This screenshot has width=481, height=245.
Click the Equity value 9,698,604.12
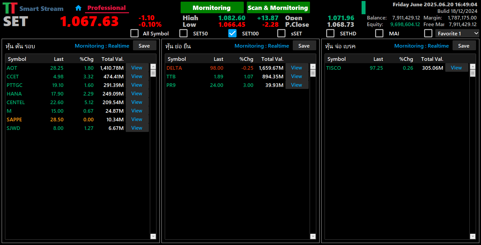405,24
